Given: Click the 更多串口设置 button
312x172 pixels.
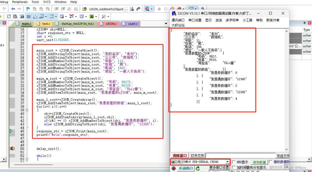Looking at the screenshot, I should click(x=219, y=167).
